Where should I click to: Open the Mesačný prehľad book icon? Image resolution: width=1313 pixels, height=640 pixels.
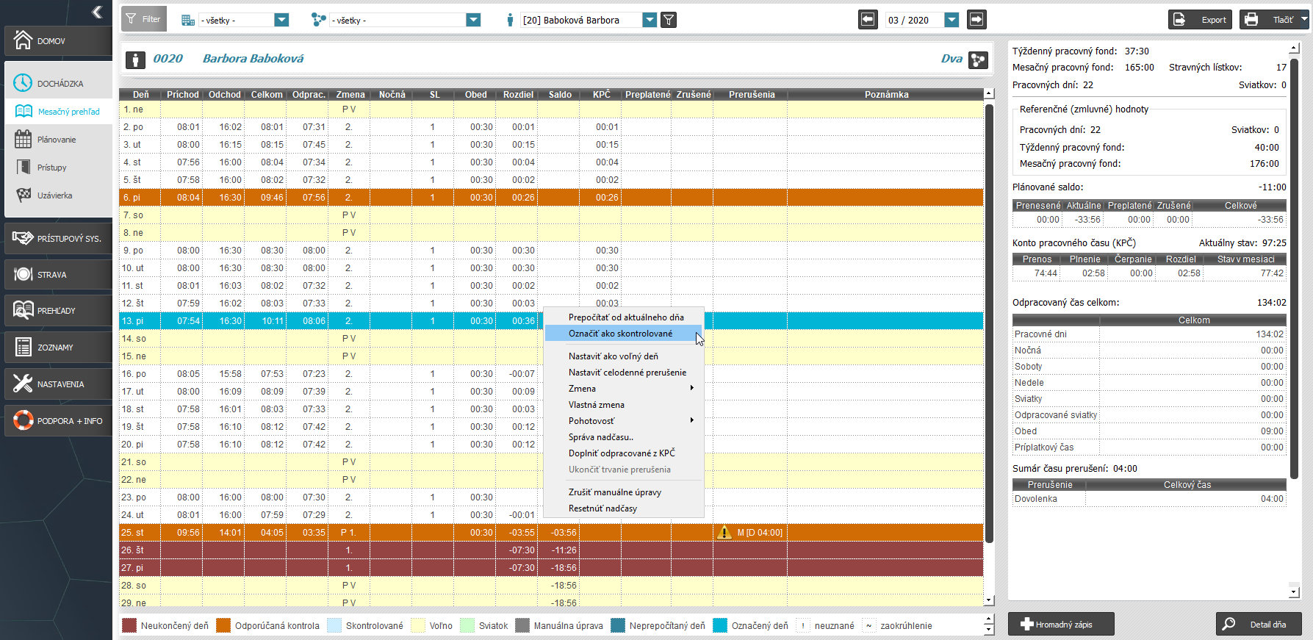tap(24, 111)
